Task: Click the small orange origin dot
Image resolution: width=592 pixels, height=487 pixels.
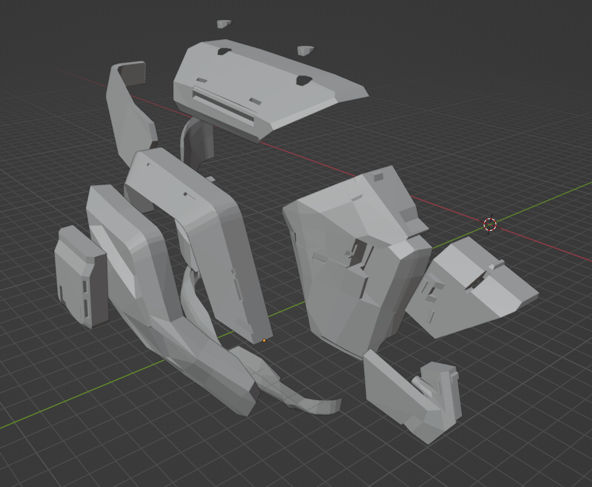Action: pos(264,341)
